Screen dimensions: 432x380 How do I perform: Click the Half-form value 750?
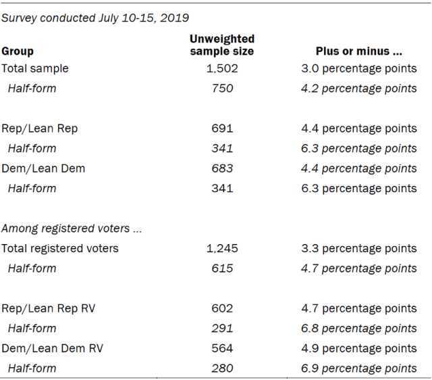click(222, 89)
